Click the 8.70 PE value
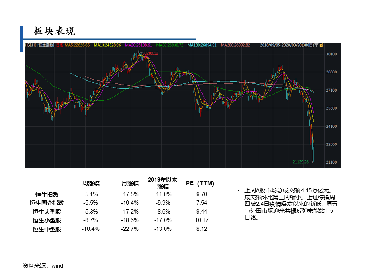This screenshot has width=369, height=277. click(202, 194)
